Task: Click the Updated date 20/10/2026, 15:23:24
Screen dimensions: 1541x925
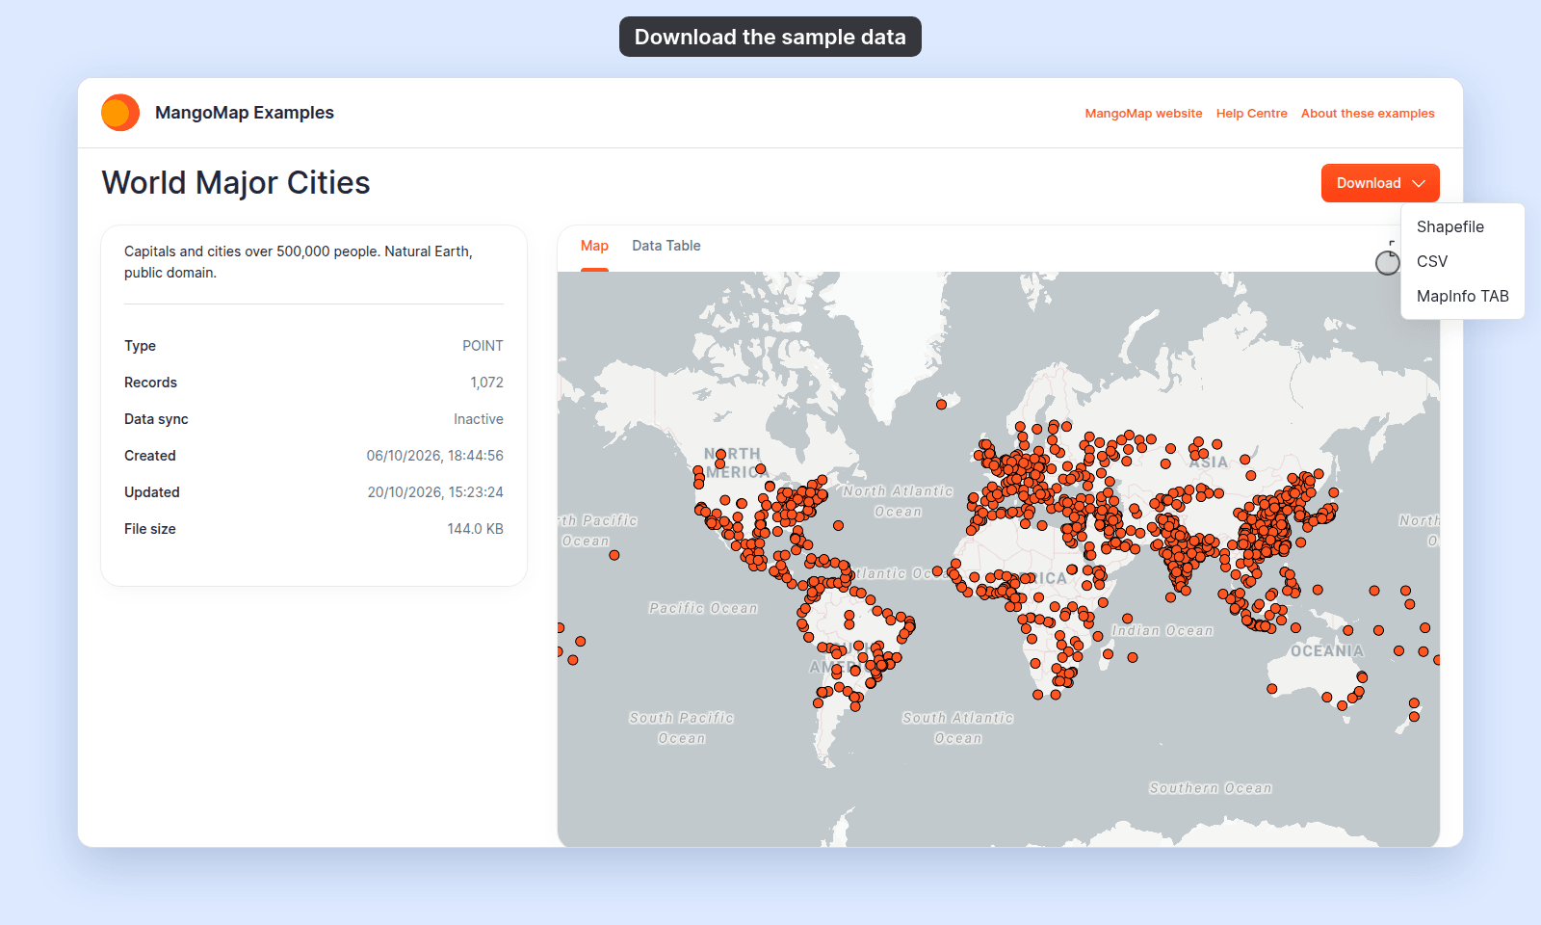Action: click(435, 492)
